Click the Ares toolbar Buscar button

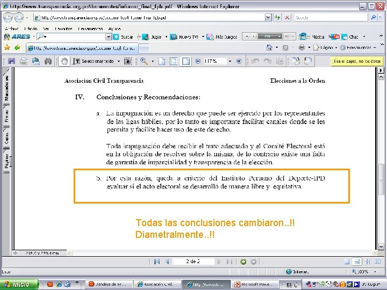point(123,37)
